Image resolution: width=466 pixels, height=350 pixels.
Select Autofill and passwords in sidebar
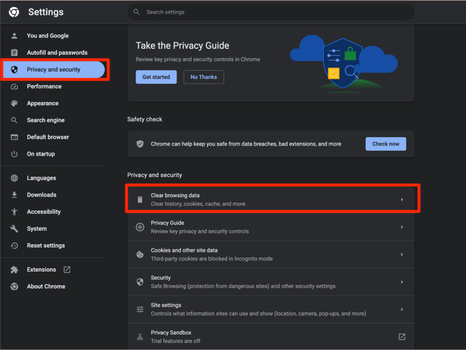click(x=57, y=53)
